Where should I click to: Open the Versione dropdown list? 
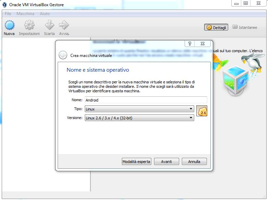click(x=139, y=118)
